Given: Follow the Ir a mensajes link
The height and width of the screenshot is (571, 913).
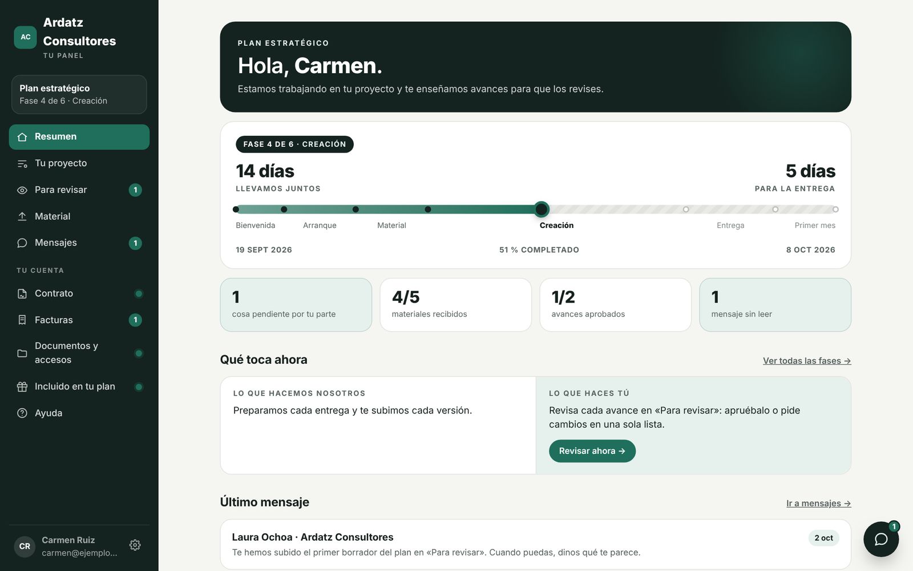Looking at the screenshot, I should 819,503.
